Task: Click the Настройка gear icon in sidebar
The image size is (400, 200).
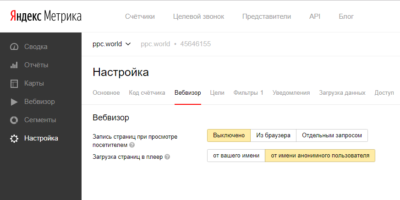Action: click(x=14, y=138)
